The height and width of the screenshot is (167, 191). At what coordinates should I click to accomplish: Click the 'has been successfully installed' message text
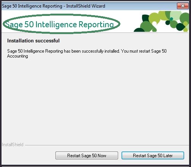(87, 53)
